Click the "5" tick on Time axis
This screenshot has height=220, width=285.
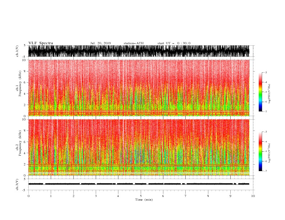(141, 196)
